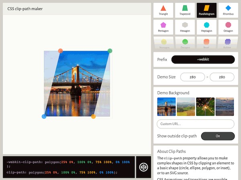Select the bridge background thumbnail
Image resolution: width=241 pixels, height=180 pixels.
click(166, 107)
